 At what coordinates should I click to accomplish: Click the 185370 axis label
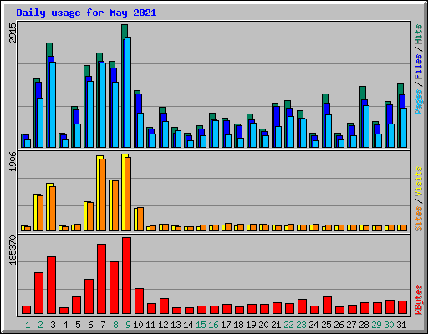click(13, 250)
